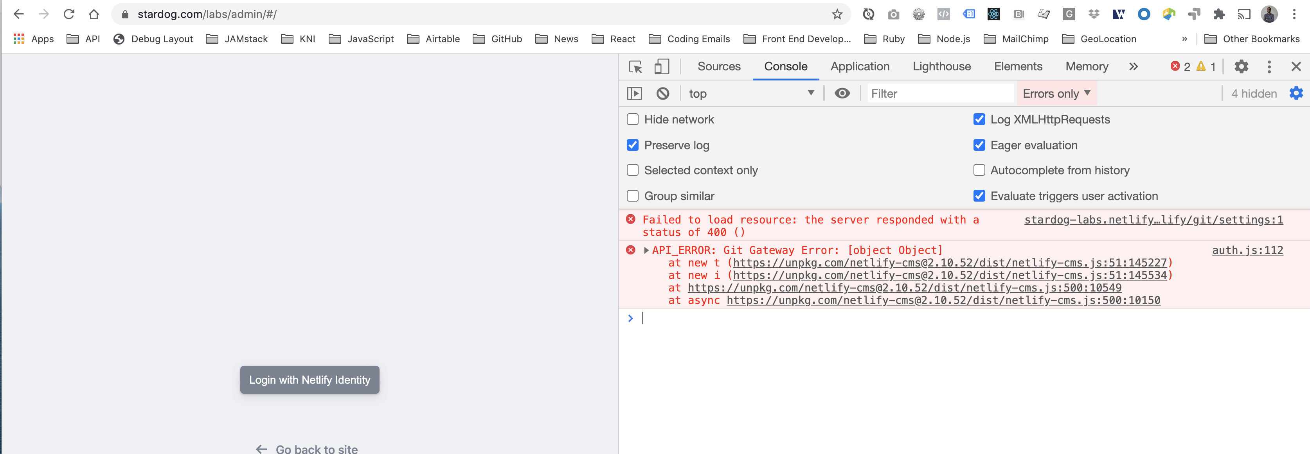
Task: Click Login with Netlify Identity
Action: click(x=309, y=379)
